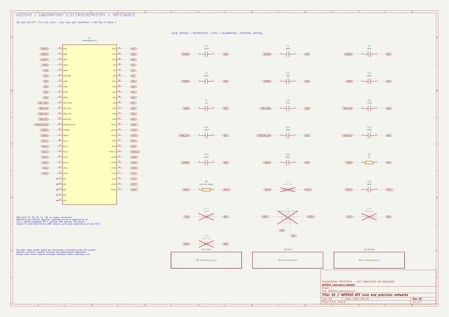Select capacitor C13 symbol

[x=206, y=162]
